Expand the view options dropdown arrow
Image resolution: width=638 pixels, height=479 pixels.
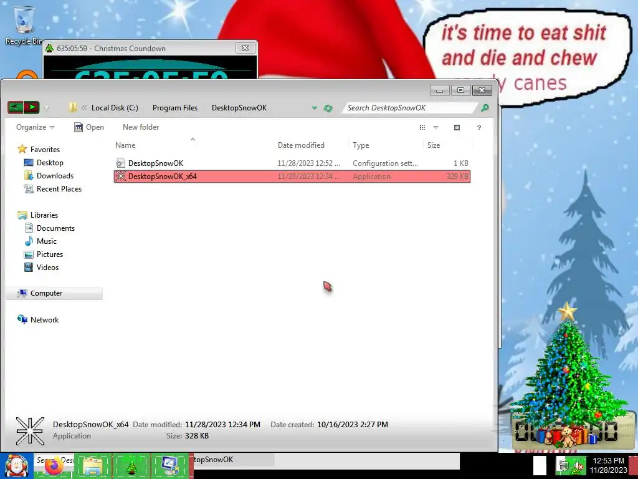pyautogui.click(x=436, y=127)
